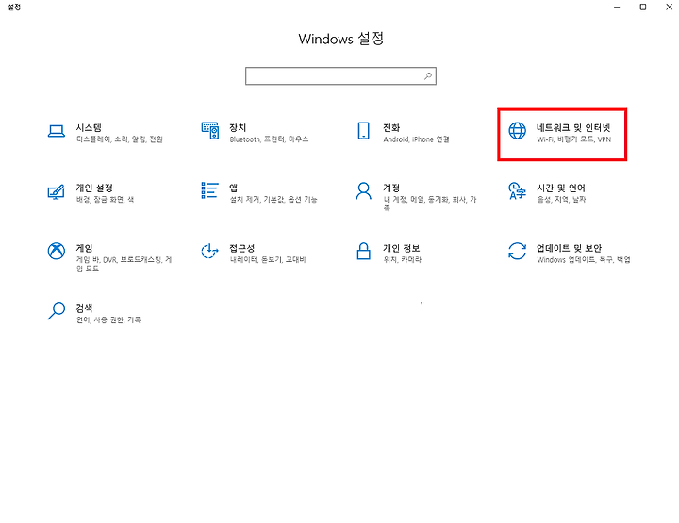Click the '위치, 카메라' description
The height and width of the screenshot is (523, 679).
(403, 259)
